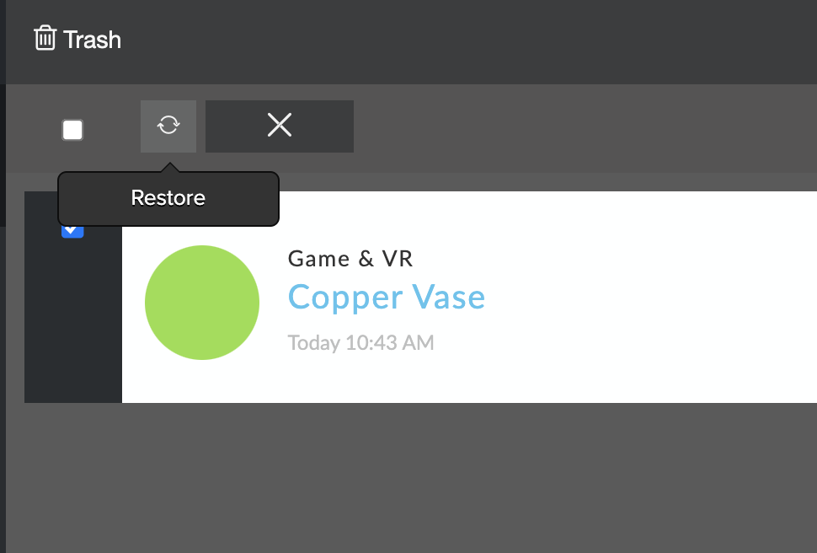
Task: Uncheck the Copper Vase item checkbox
Action: [72, 232]
